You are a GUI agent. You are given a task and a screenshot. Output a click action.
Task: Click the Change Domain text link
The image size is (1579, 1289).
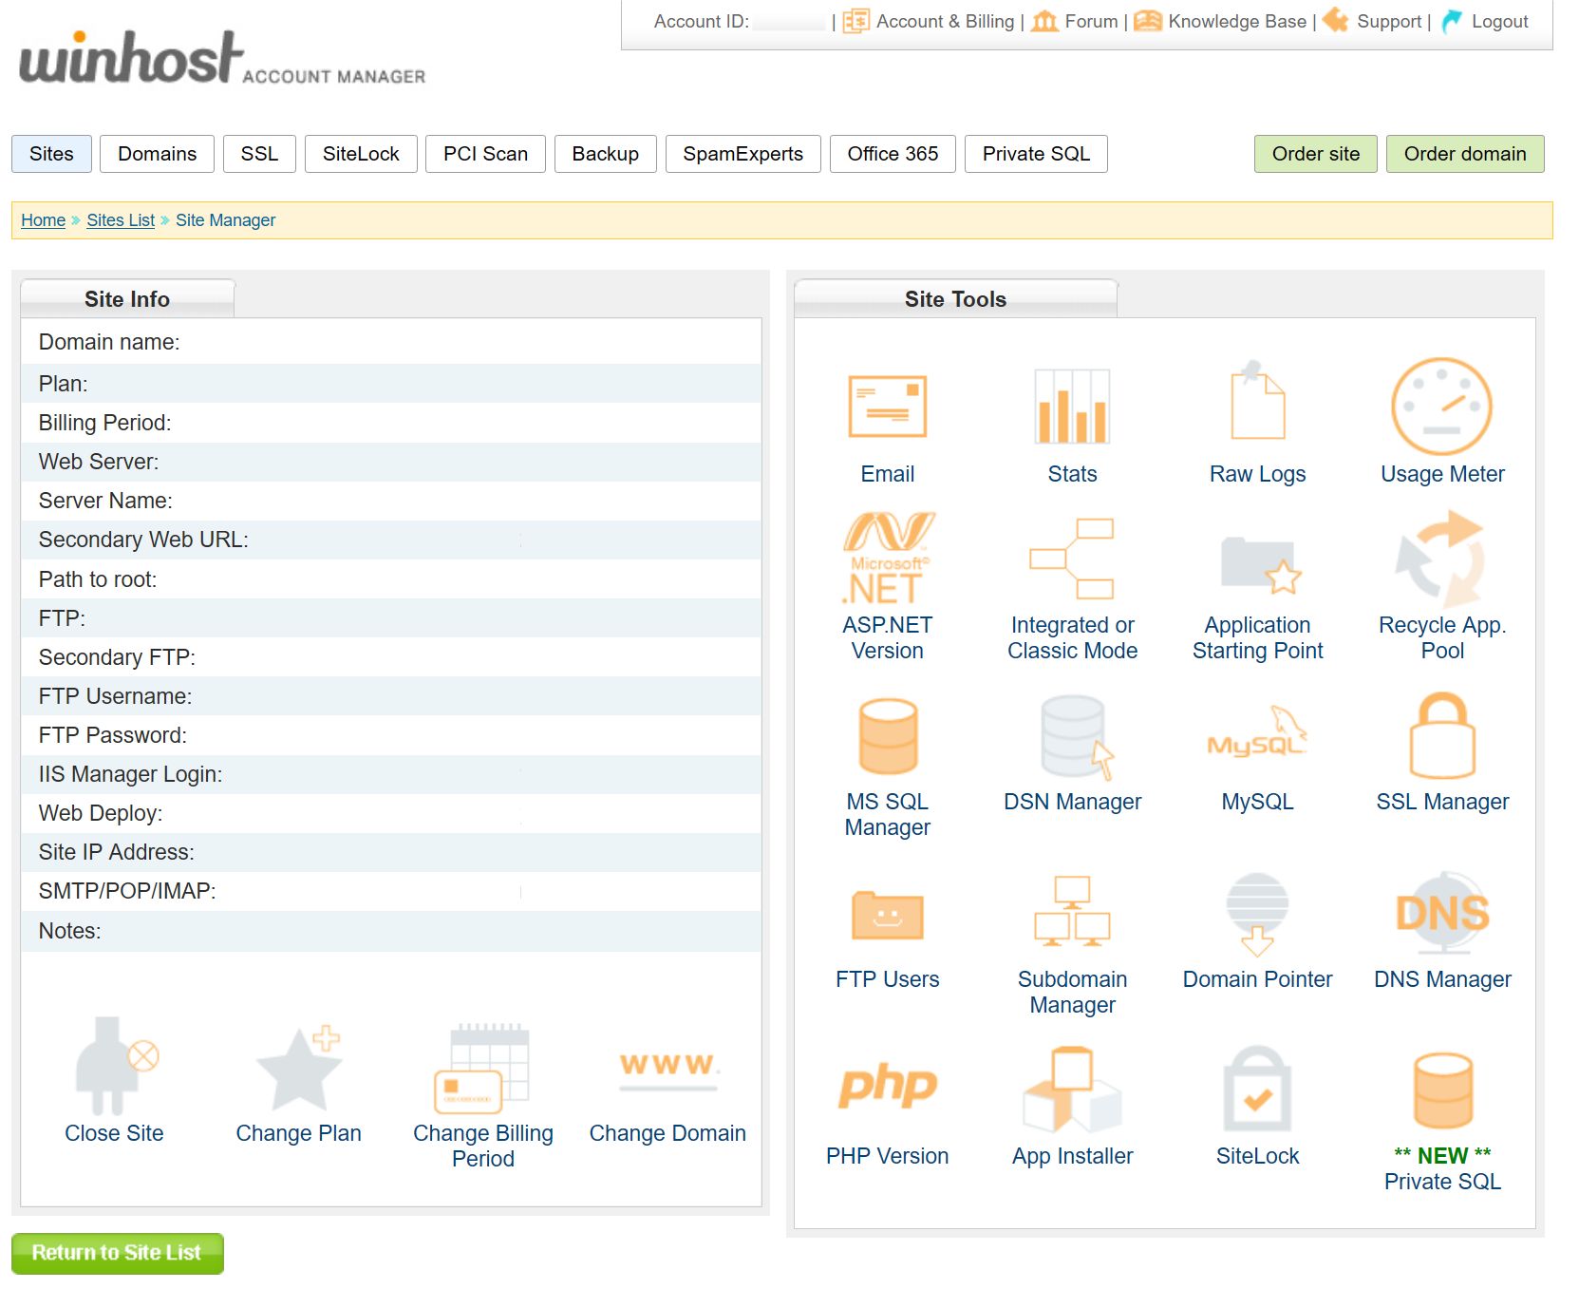coord(667,1133)
